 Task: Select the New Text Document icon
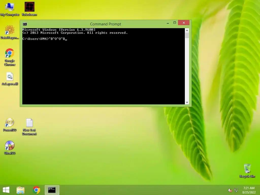coord(29,127)
